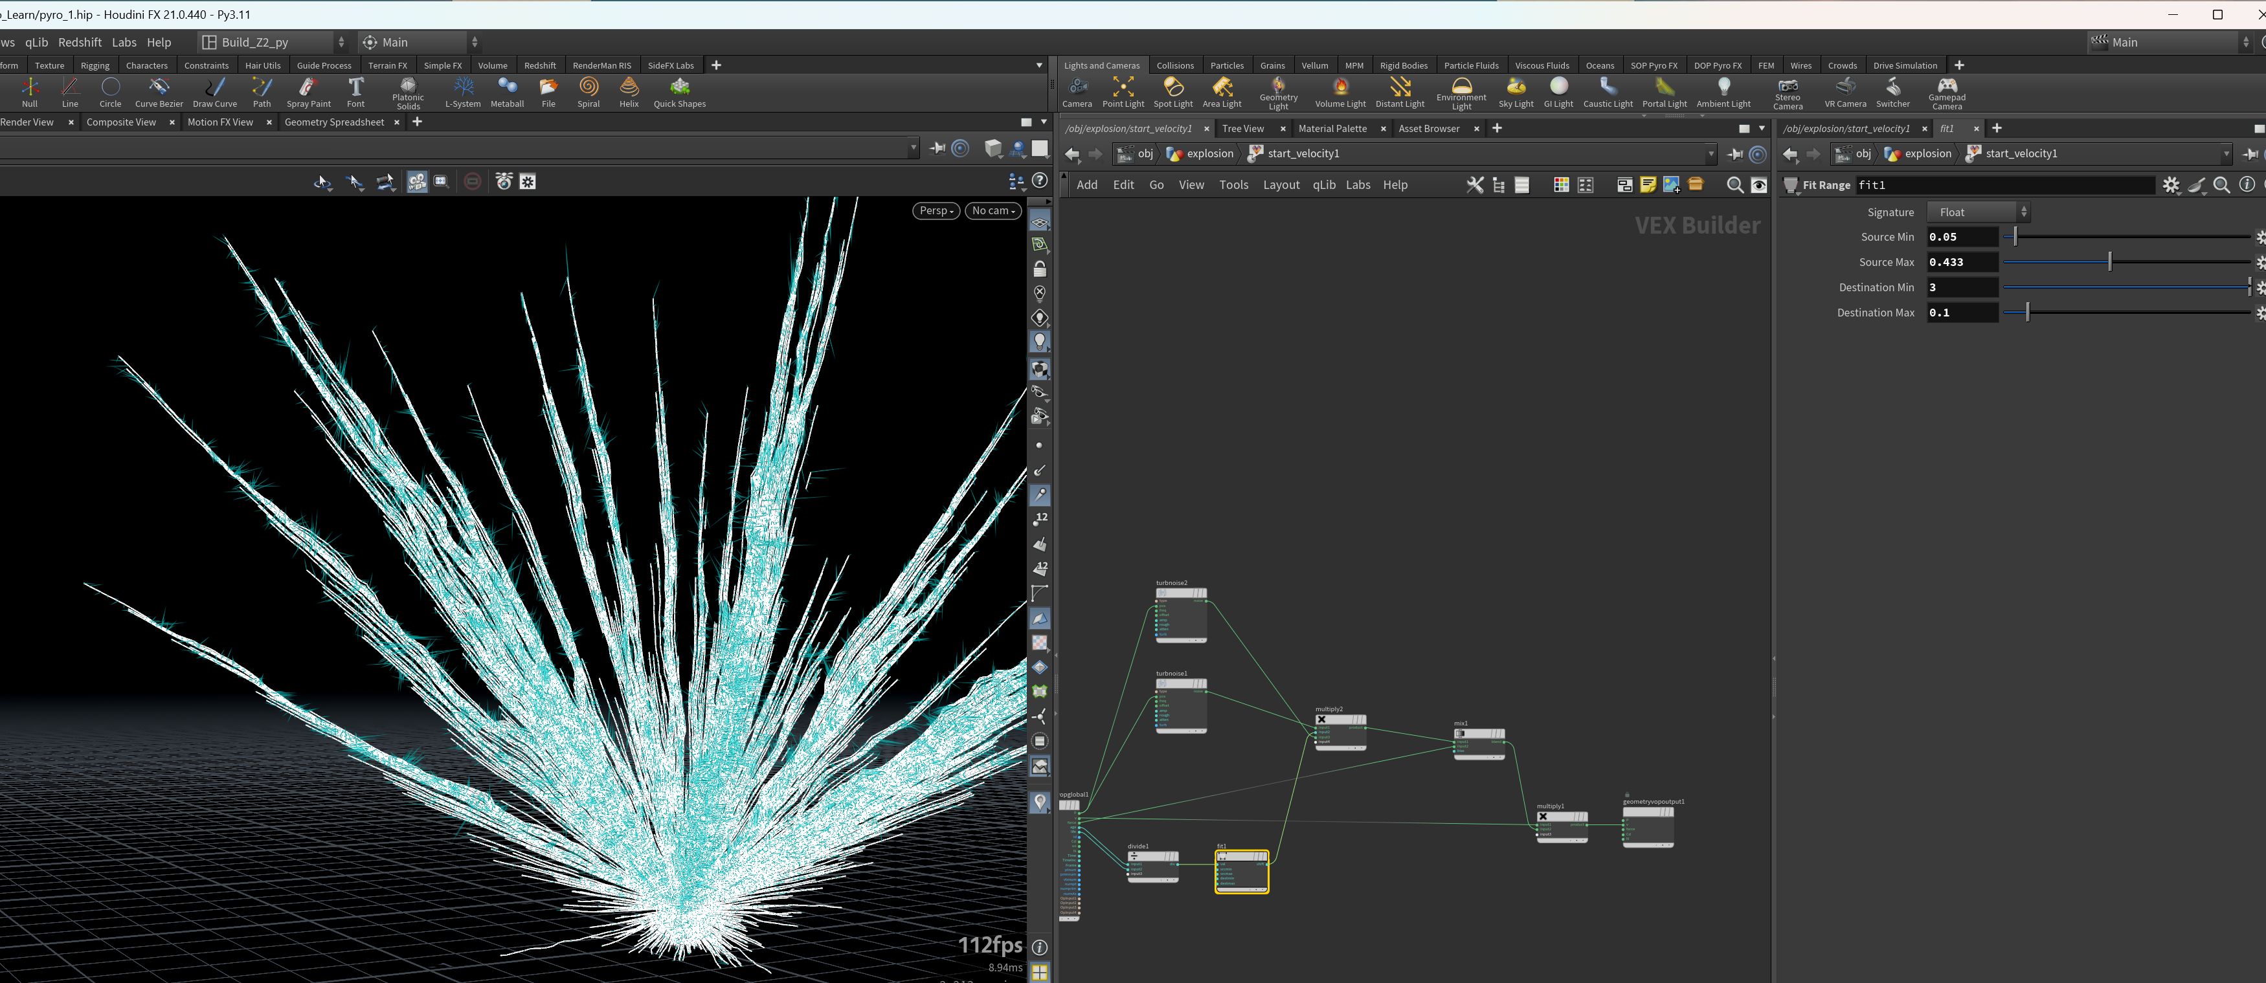Select the Font shelf tool
Screen dimensions: 2266x983
355,91
